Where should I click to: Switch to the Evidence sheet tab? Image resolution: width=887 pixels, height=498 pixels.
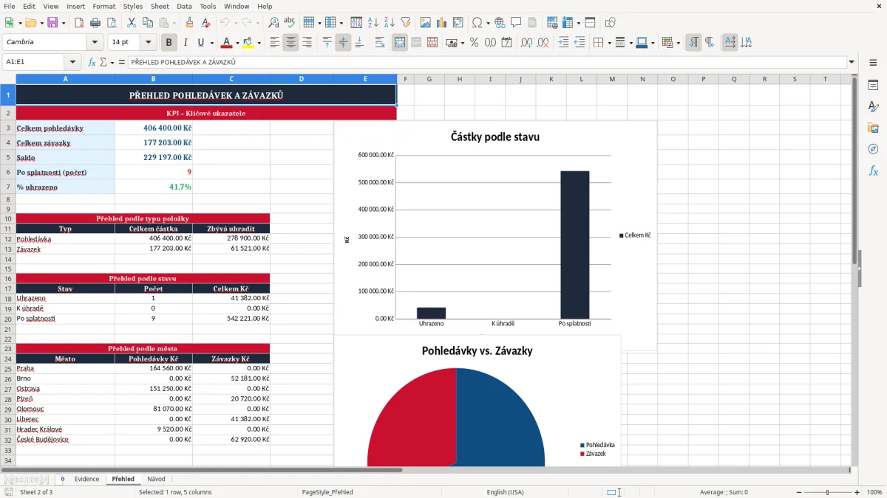coord(86,479)
